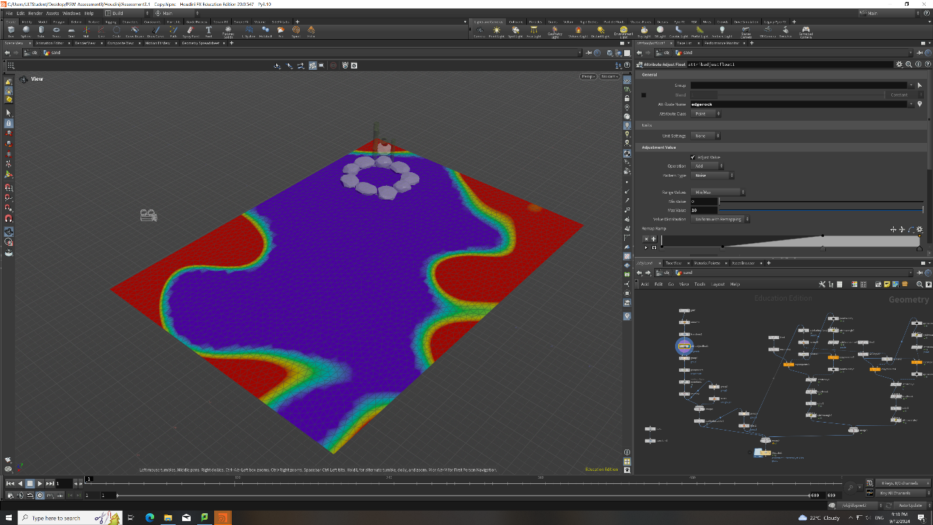Click the Persp viewport camera button
Viewport: 933px width, 525px height.
click(588, 77)
